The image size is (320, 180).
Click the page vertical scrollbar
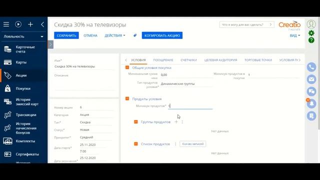click(x=319, y=73)
